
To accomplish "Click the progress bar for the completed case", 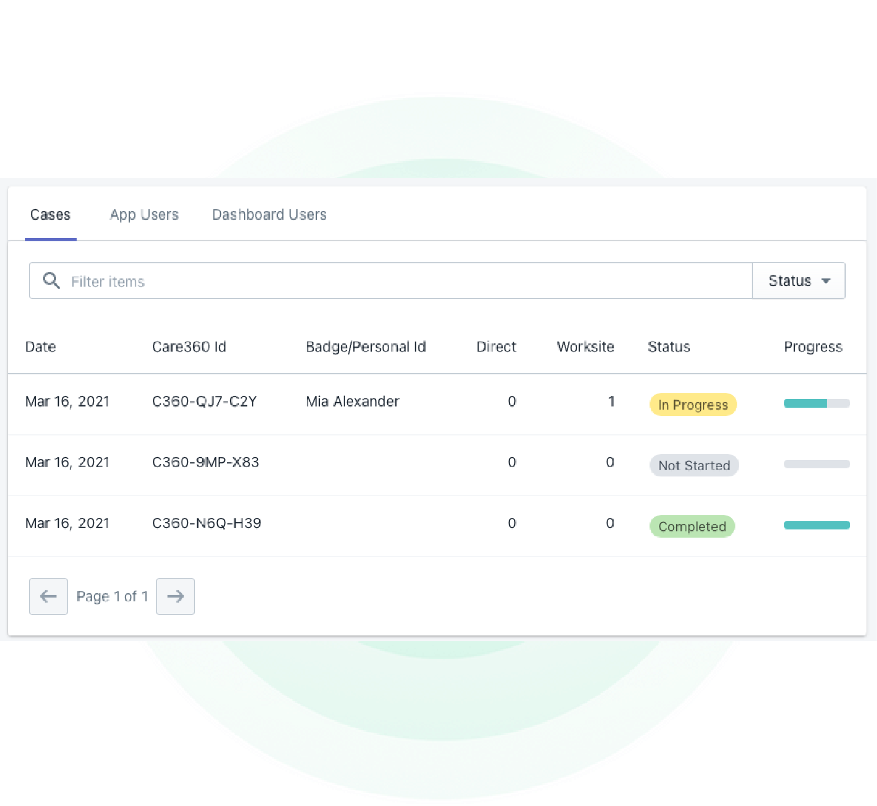I will tap(816, 525).
